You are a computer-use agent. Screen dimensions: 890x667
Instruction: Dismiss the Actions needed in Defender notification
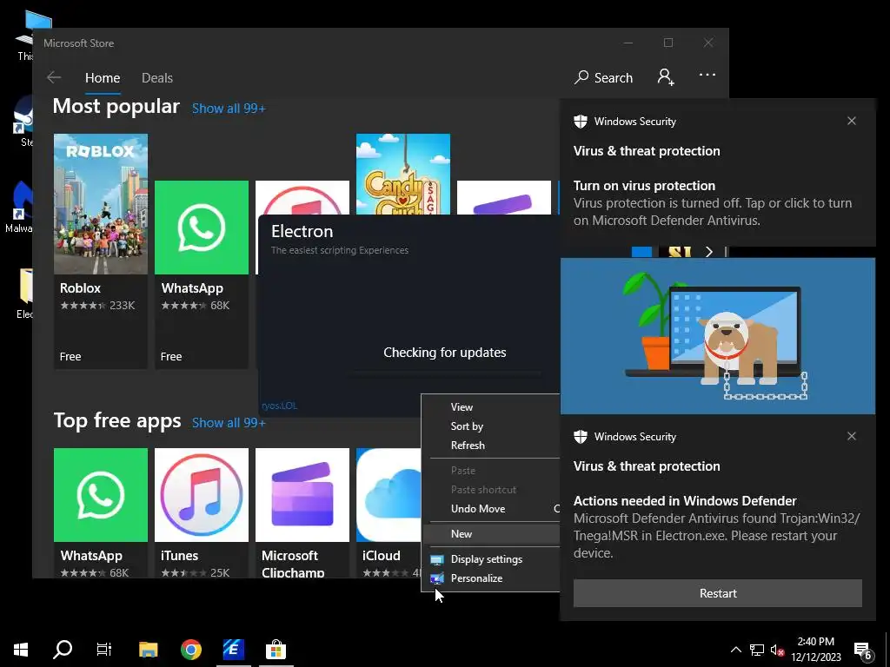point(852,436)
